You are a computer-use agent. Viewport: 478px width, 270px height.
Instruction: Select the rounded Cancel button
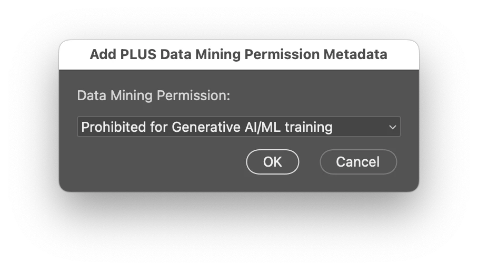tap(358, 162)
